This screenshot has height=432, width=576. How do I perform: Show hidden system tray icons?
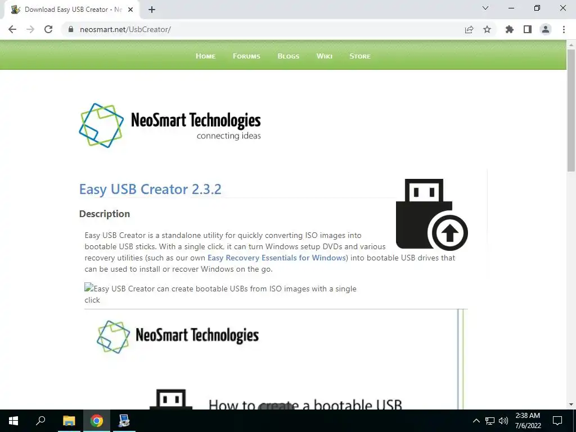click(476, 421)
